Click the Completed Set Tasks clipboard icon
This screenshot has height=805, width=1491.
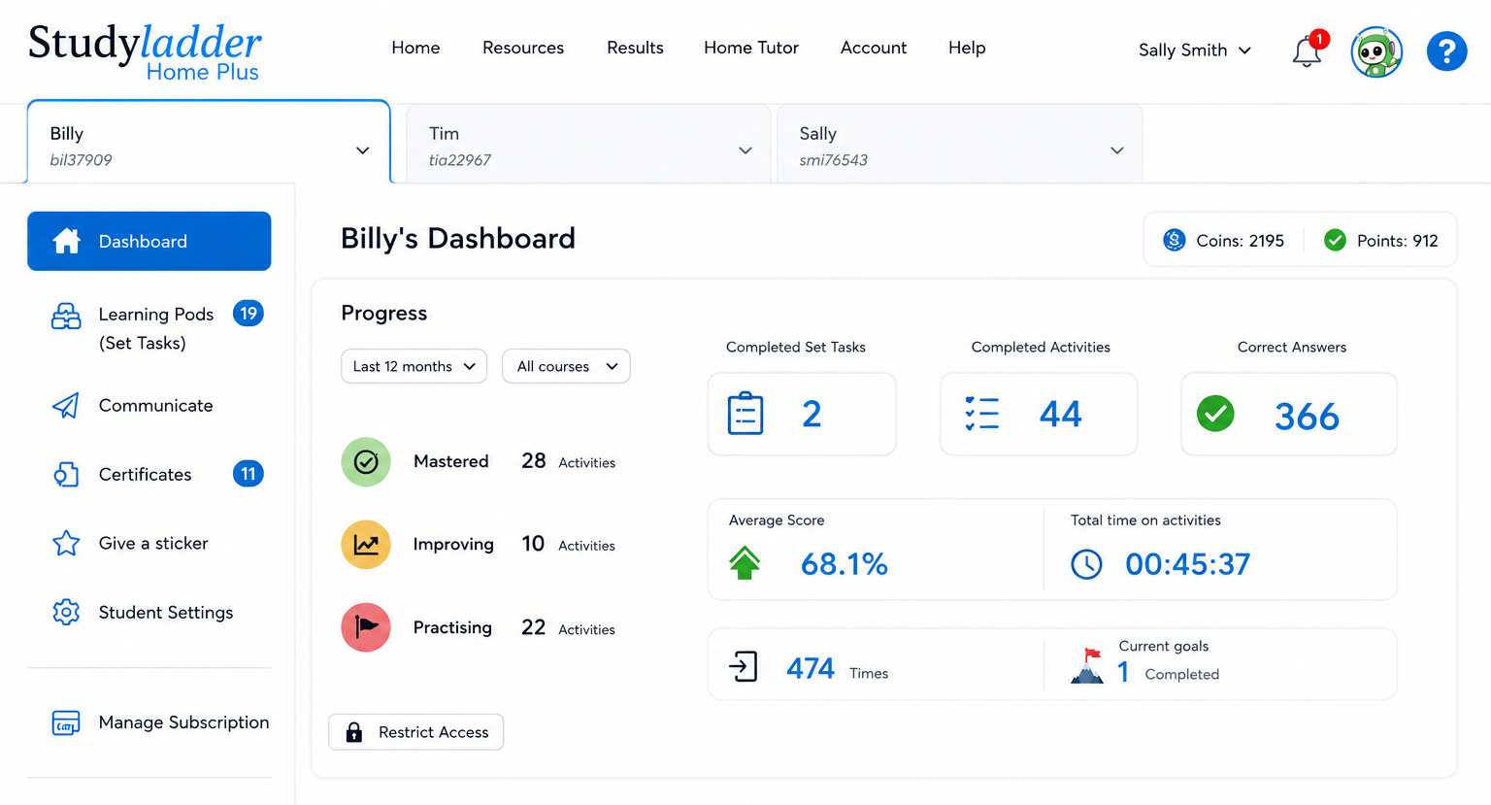coord(745,414)
